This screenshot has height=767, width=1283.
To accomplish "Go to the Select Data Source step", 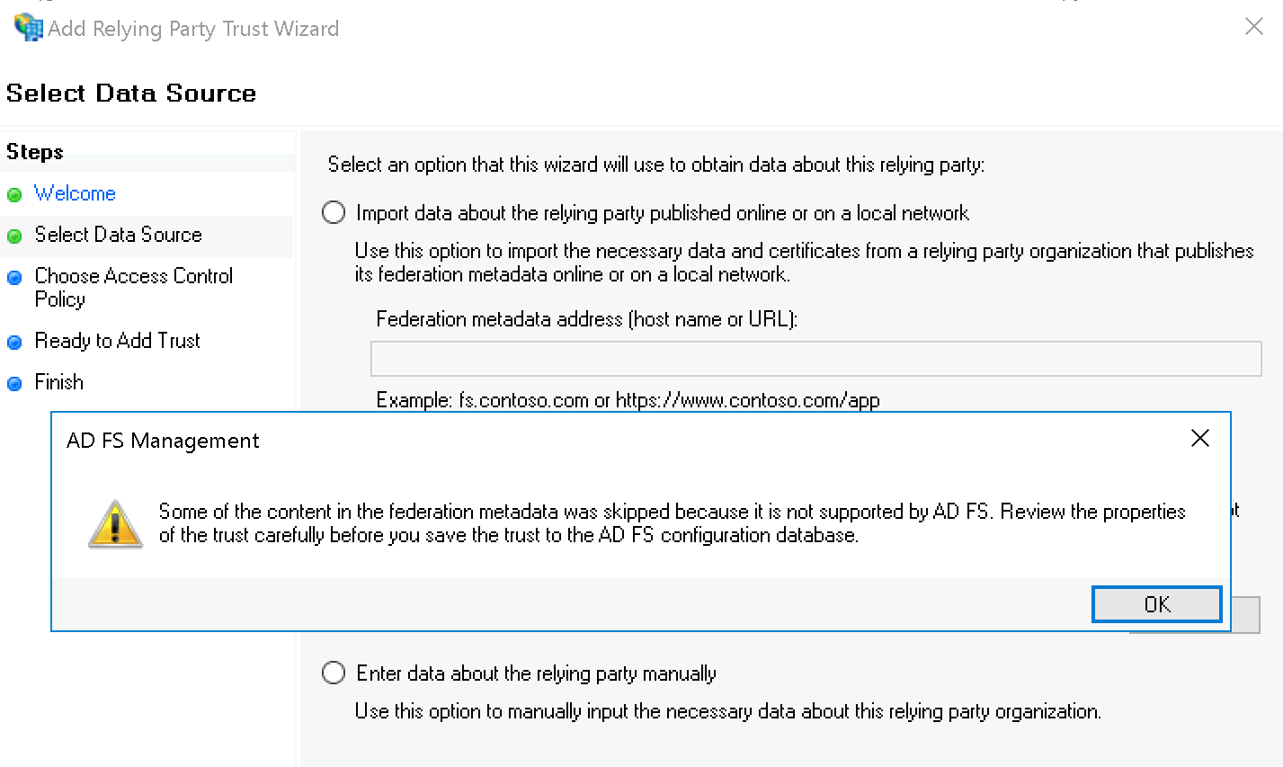I will click(118, 235).
